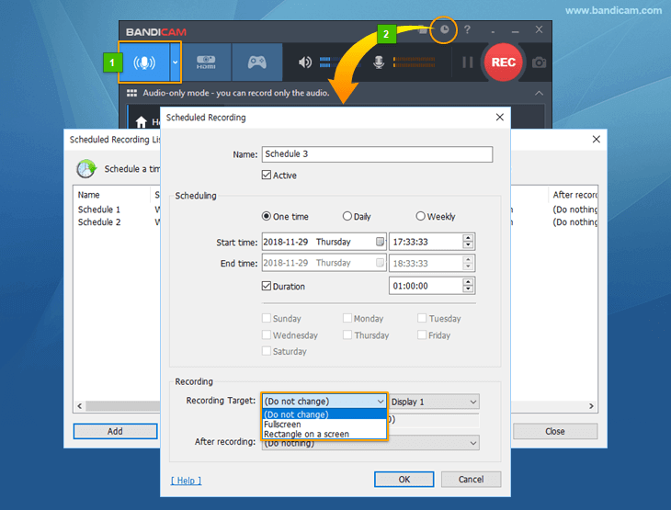Select Schedule 2 in the schedule list
Image resolution: width=671 pixels, height=510 pixels.
[99, 222]
